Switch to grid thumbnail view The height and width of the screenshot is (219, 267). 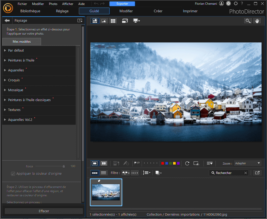click(113, 21)
